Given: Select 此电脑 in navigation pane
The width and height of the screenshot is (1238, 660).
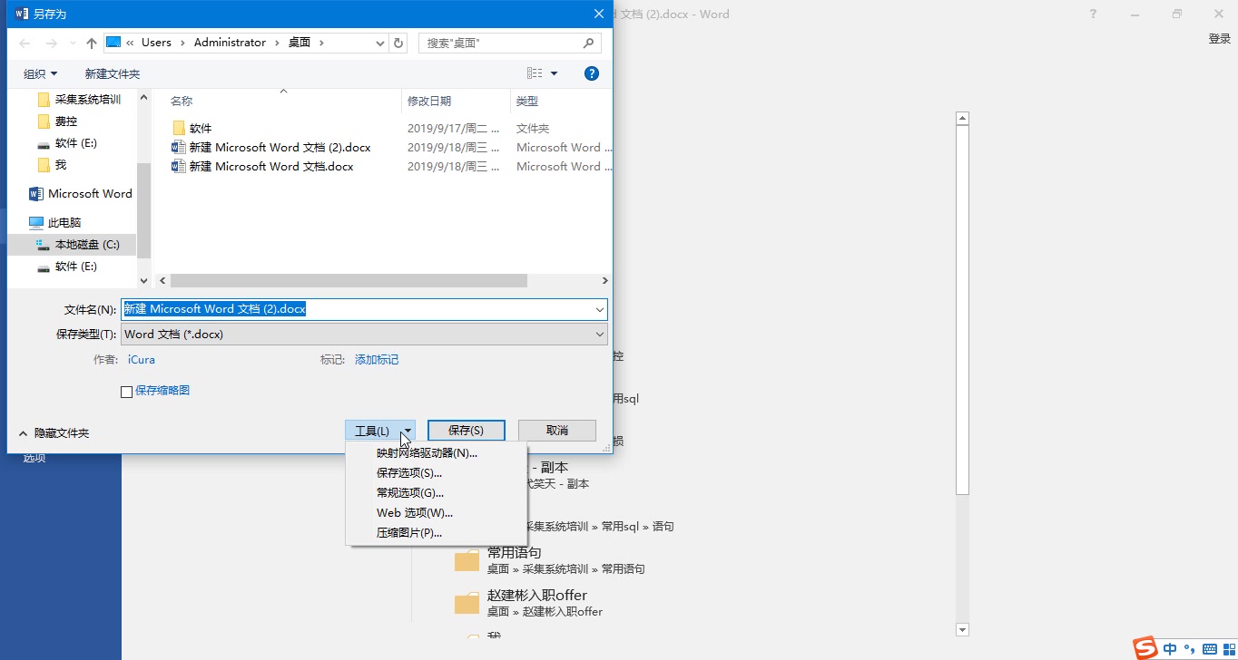Looking at the screenshot, I should click(x=55, y=223).
